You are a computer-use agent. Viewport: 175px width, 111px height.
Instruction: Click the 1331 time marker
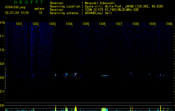19,24
